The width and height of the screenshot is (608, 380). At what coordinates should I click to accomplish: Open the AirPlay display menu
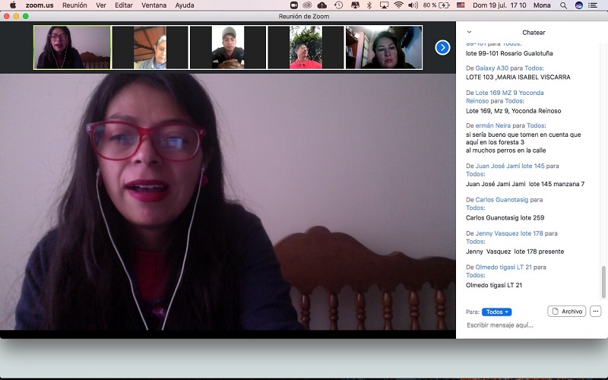(384, 5)
